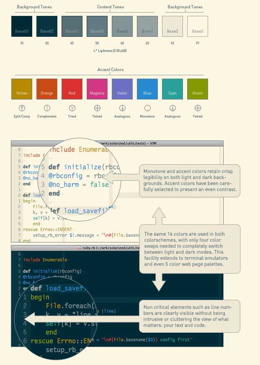The height and width of the screenshot is (365, 260).
Task: Click 'Background Tones' heading above Base2
Action: point(185,7)
